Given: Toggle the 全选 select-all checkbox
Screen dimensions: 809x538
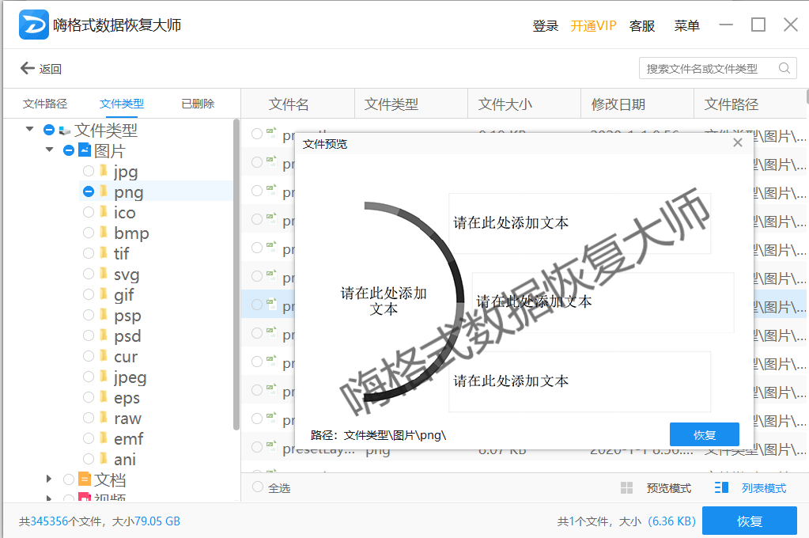Looking at the screenshot, I should [258, 487].
